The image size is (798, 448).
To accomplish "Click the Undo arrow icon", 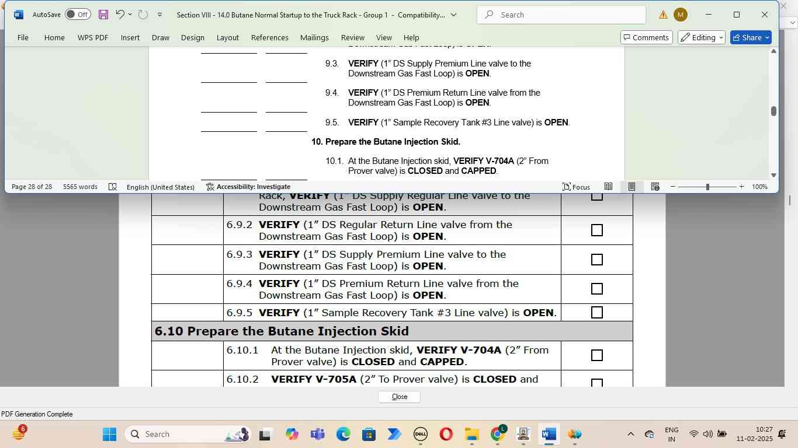I will pos(120,15).
